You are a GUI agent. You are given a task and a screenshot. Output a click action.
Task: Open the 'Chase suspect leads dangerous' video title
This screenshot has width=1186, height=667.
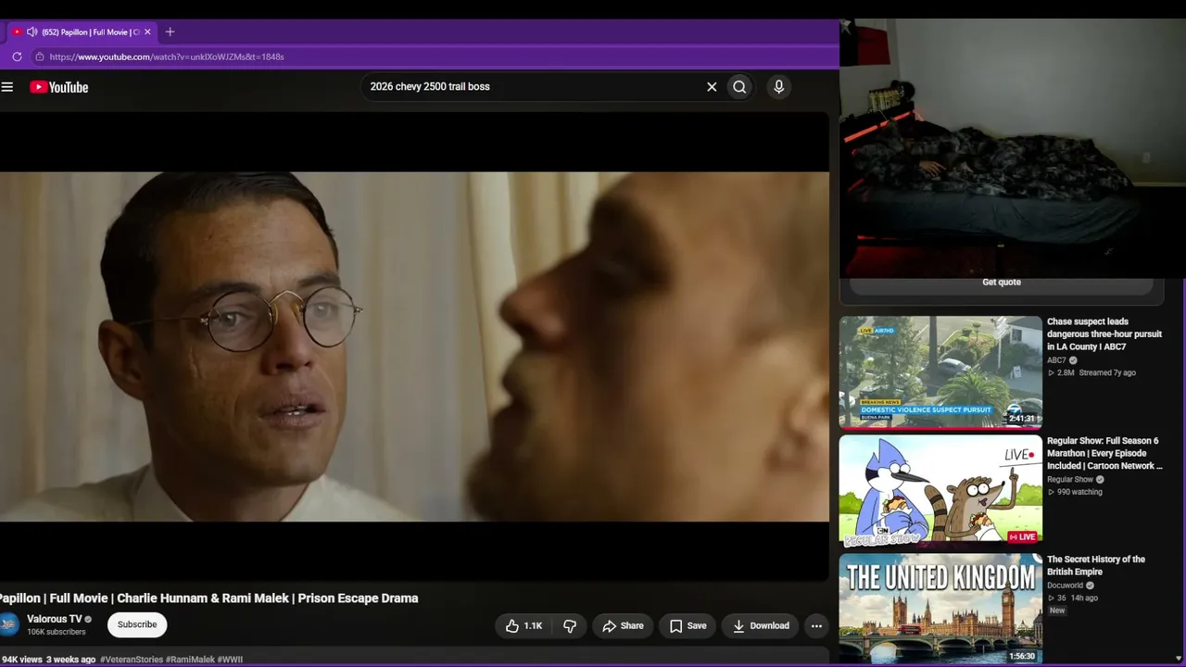tap(1104, 334)
